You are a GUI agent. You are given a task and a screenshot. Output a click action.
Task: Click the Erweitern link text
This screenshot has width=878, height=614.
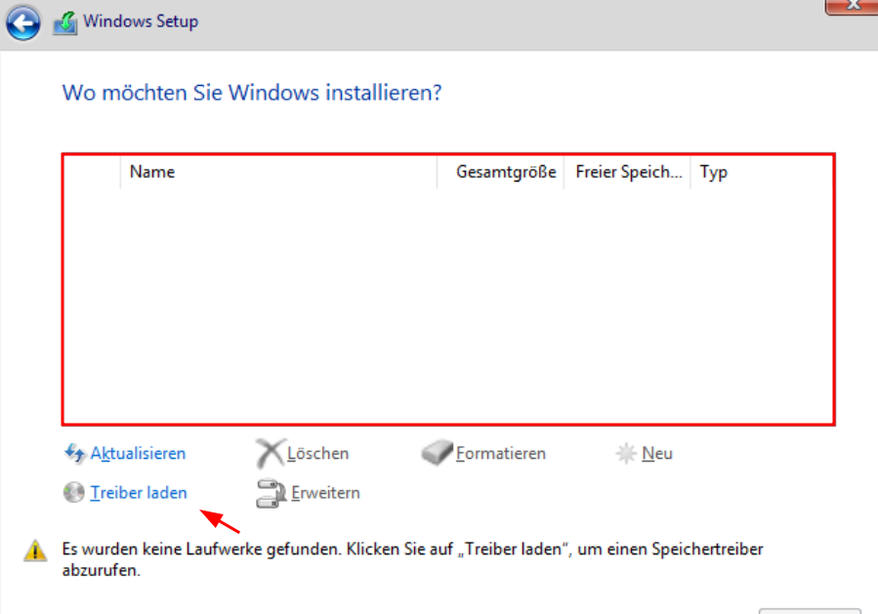325,493
